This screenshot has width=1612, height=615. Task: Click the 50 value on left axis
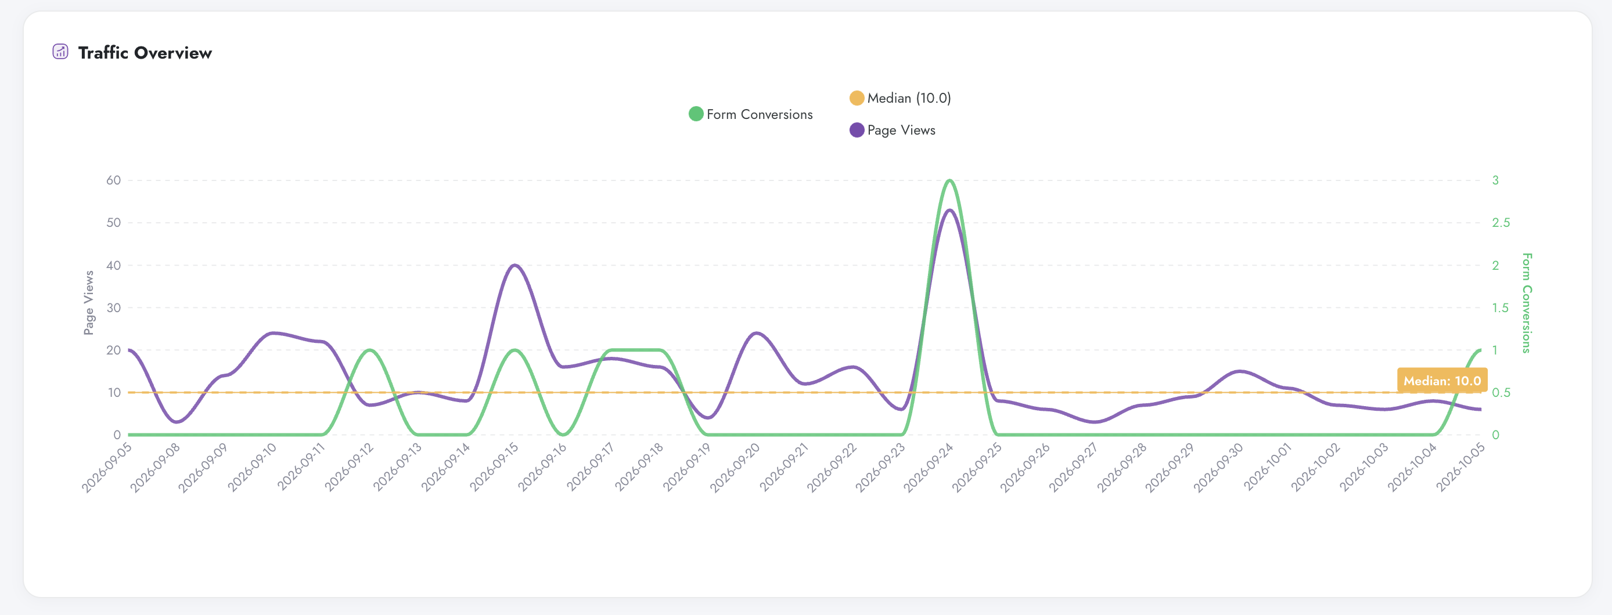(x=113, y=222)
